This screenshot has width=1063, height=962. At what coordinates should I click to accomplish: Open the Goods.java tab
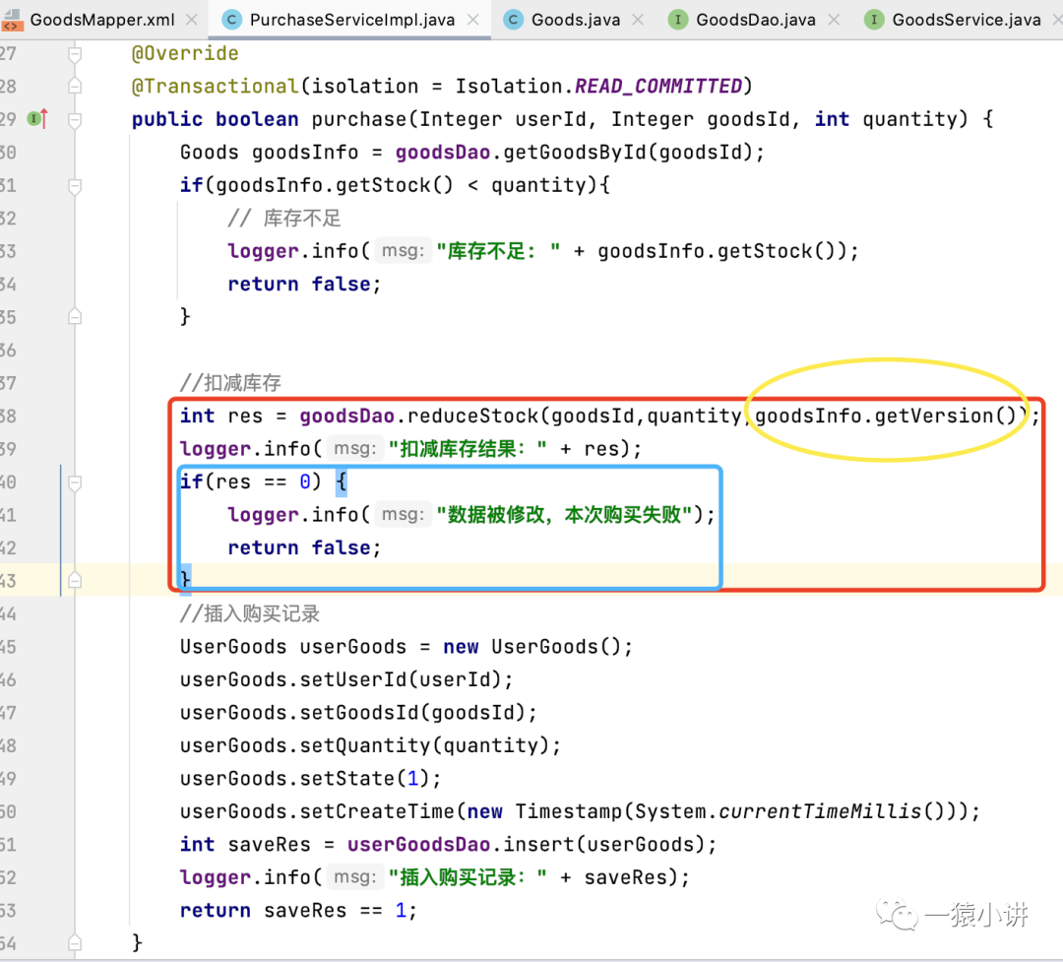[x=576, y=20]
